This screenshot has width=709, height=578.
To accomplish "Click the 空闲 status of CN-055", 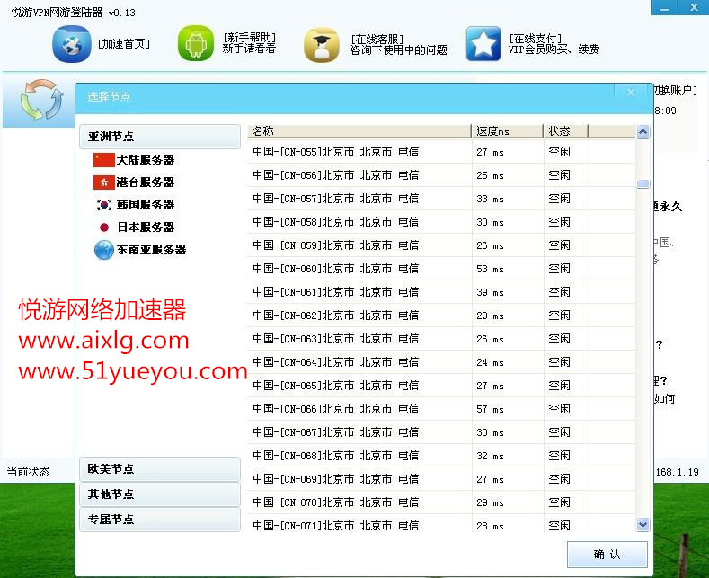I will [559, 152].
